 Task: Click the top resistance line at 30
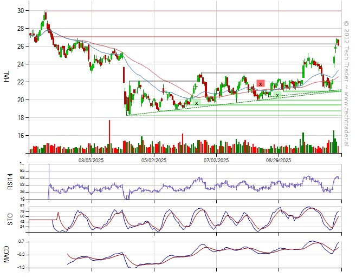pyautogui.click(x=190, y=11)
